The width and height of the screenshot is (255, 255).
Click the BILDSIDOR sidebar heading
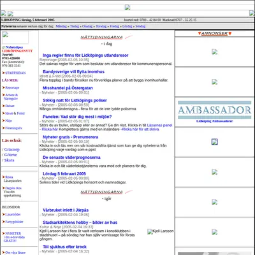pos(11,207)
